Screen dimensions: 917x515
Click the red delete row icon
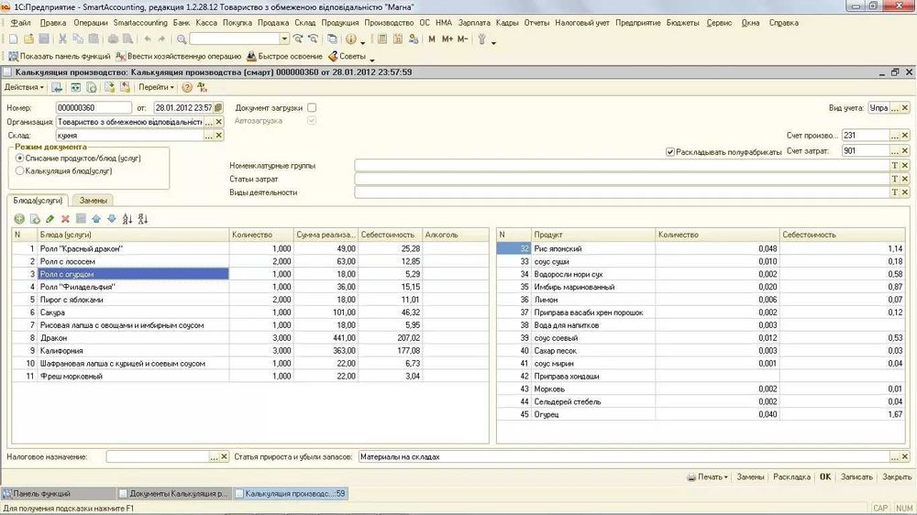(x=65, y=219)
